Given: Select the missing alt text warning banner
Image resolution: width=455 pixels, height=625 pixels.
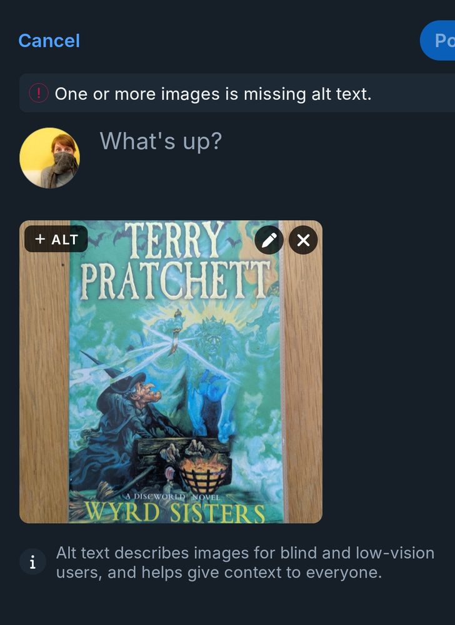Looking at the screenshot, I should point(227,94).
